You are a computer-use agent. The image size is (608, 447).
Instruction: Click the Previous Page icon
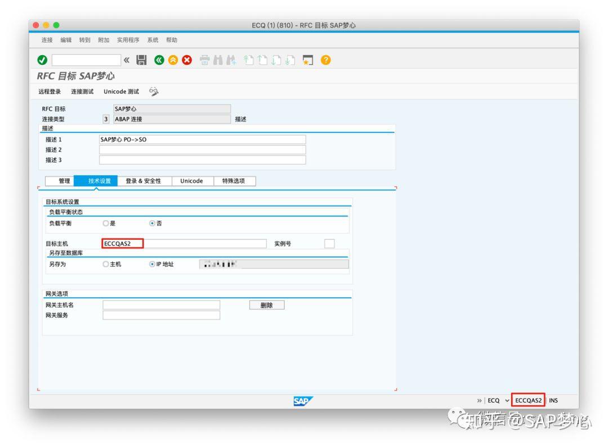[x=262, y=60]
